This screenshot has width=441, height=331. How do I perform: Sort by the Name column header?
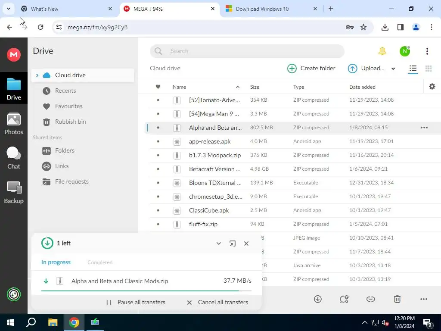pos(179,87)
